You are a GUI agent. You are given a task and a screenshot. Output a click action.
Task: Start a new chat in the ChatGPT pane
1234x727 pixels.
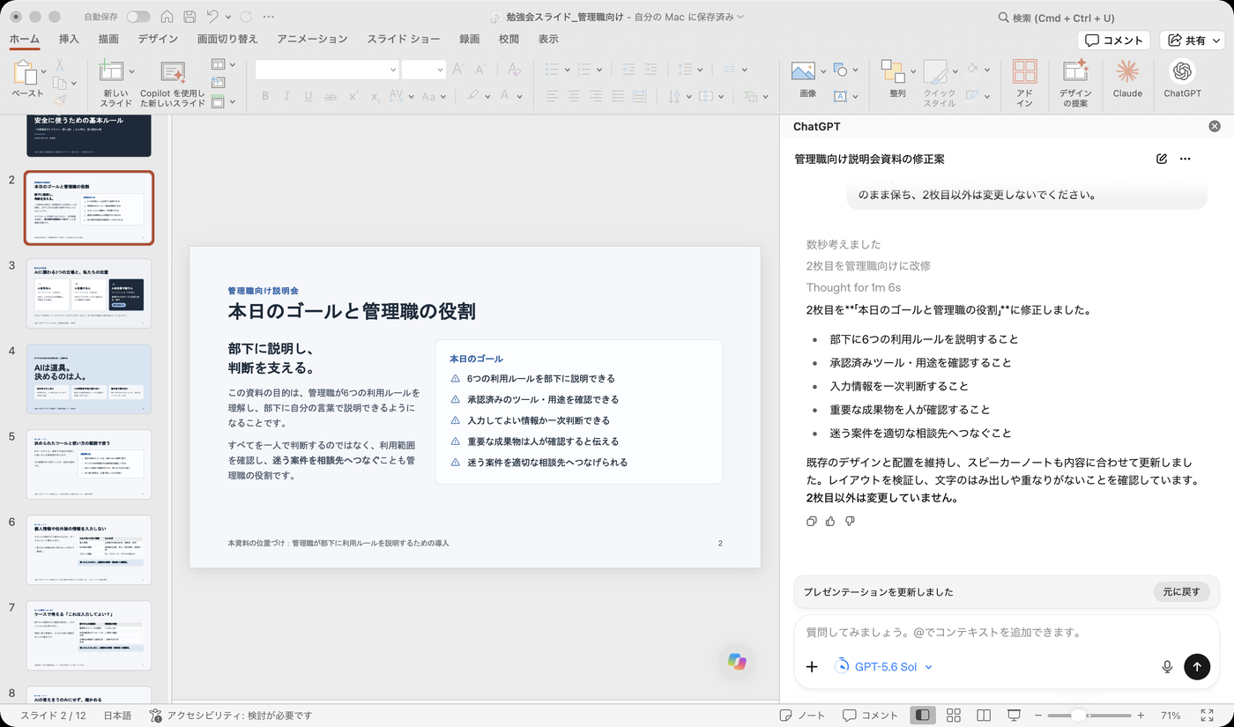[x=1162, y=159]
